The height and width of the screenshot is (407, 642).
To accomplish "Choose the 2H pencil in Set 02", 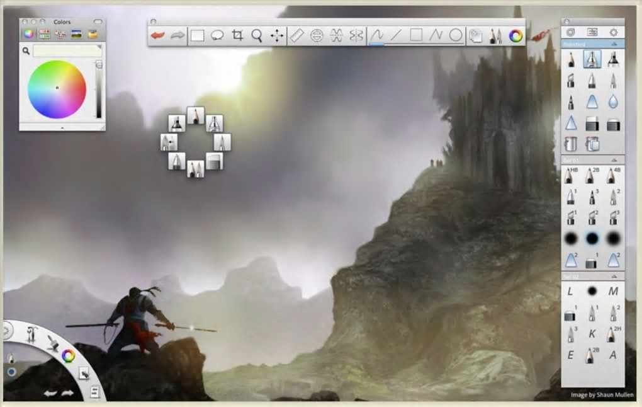I will [x=613, y=334].
